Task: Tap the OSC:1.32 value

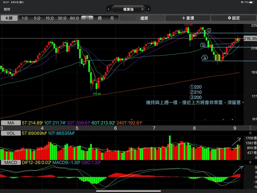Action: click(91, 162)
